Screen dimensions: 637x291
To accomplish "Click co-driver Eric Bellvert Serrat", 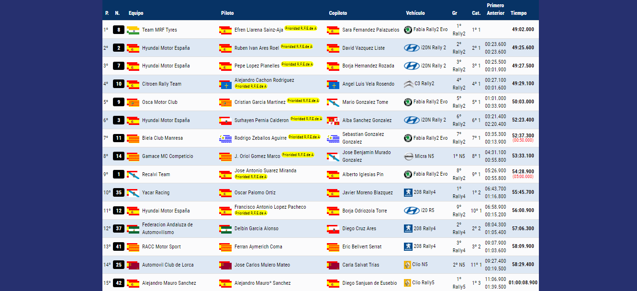I will [x=362, y=246].
